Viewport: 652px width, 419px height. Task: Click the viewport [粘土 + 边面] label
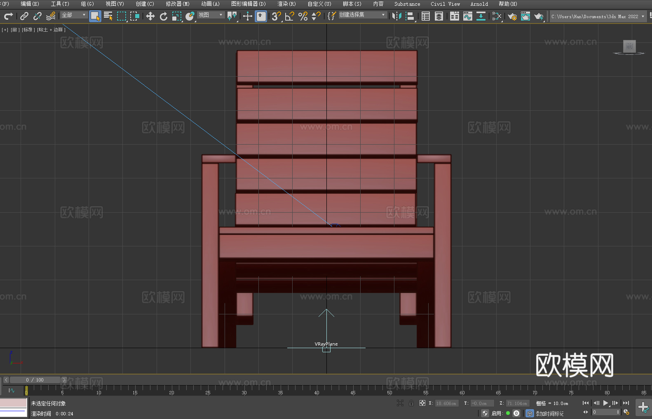(51, 30)
